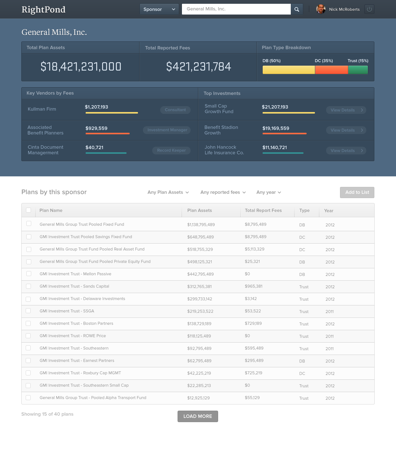The image size is (396, 458).
Task: Open Any Plan Assets filter
Action: pos(168,192)
